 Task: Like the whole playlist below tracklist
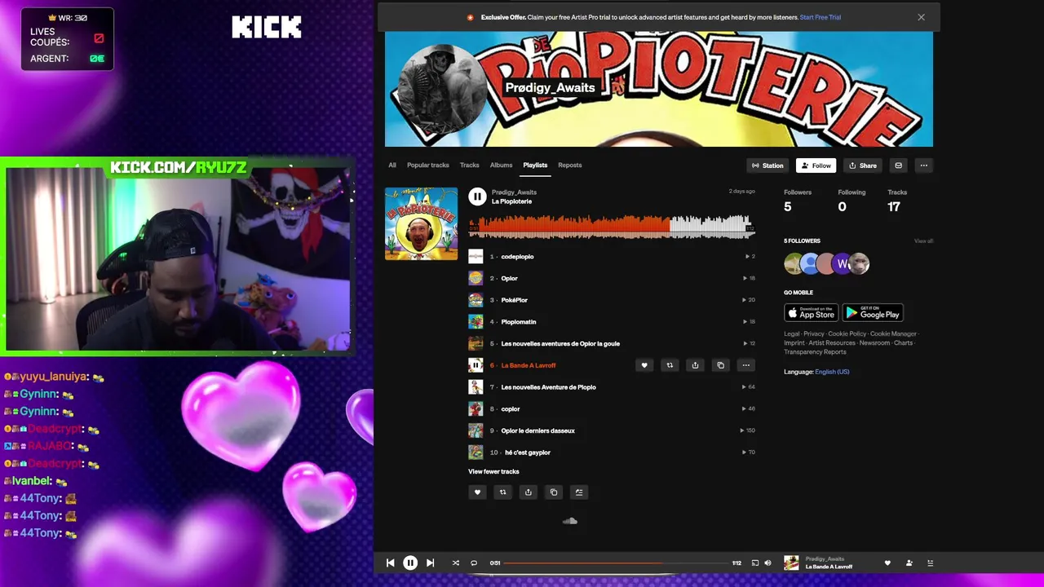(478, 492)
